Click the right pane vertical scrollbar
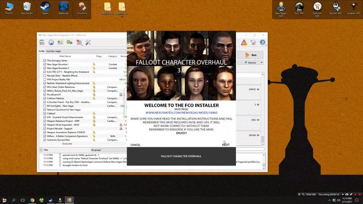363x204 pixels. click(263, 109)
